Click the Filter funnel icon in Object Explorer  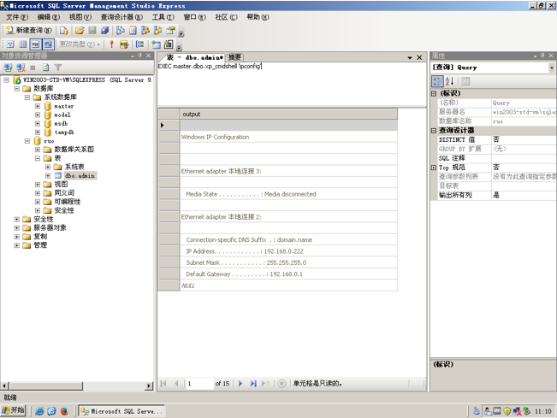point(58,68)
